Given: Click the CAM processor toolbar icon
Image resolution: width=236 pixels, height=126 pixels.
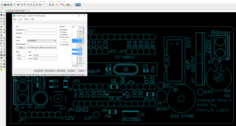Looking at the screenshot, I should click(x=11, y=5).
